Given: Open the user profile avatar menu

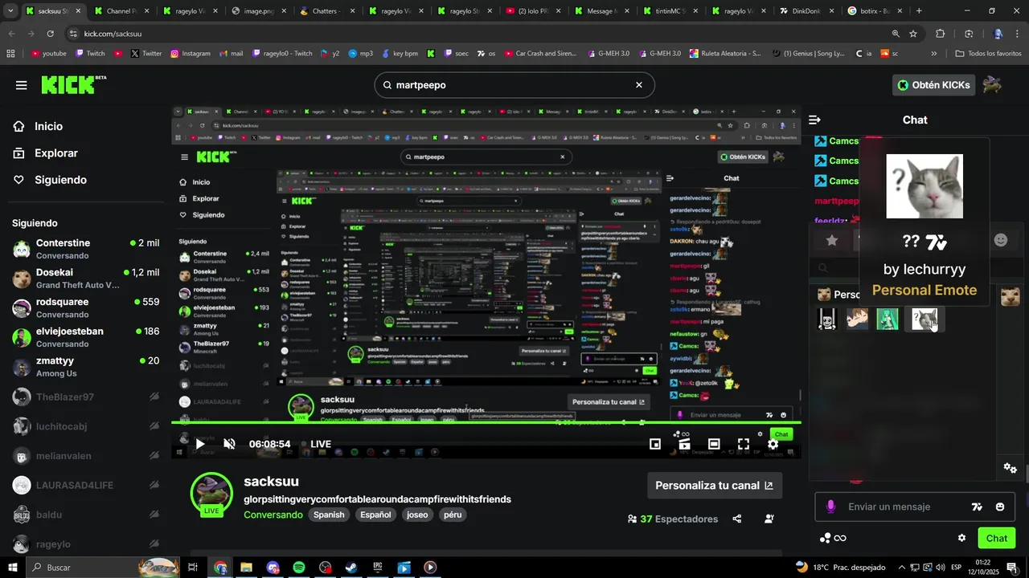Looking at the screenshot, I should tap(992, 85).
